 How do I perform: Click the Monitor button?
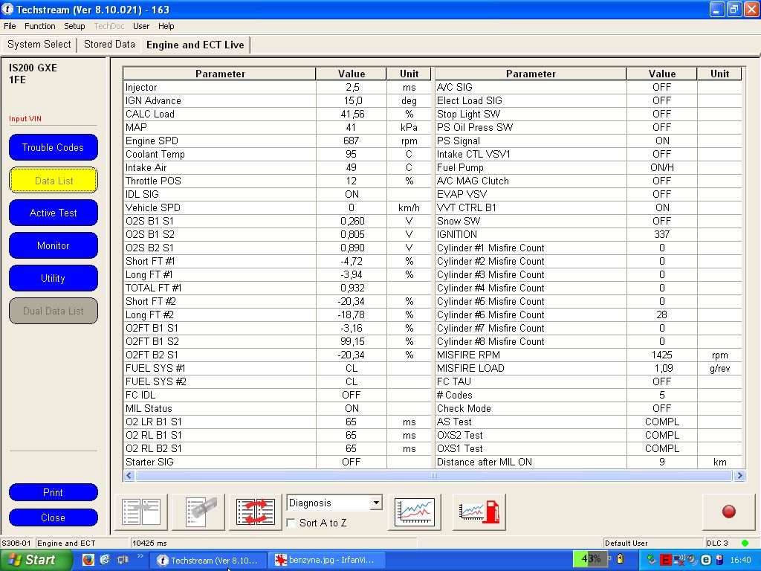click(x=54, y=245)
